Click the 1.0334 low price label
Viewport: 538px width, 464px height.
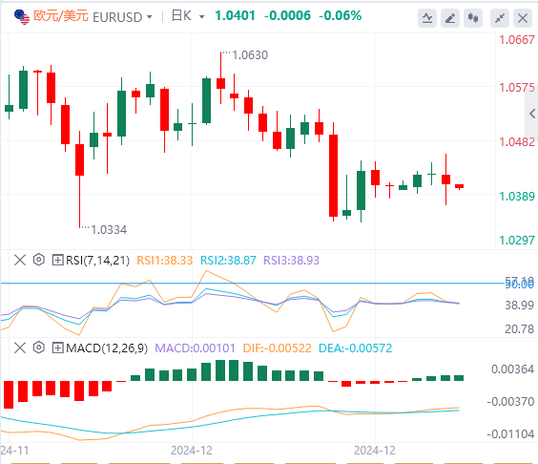pos(109,230)
